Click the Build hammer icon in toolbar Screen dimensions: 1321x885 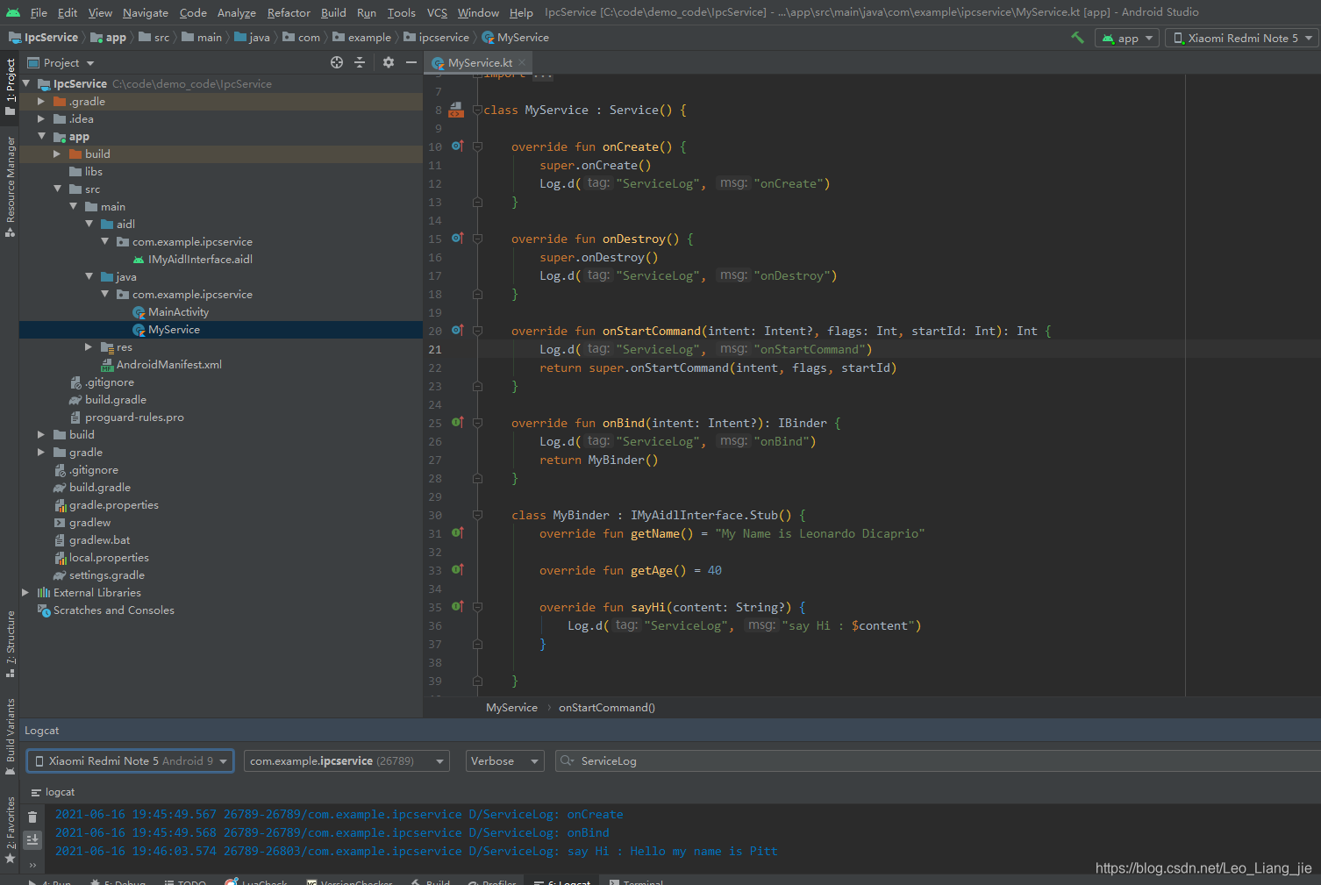pos(1077,38)
